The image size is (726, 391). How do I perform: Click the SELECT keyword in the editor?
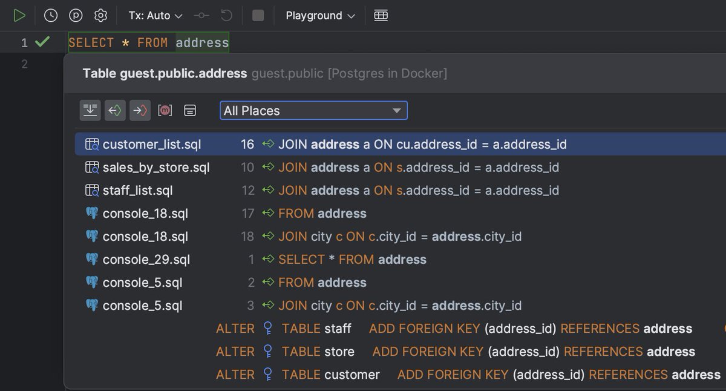click(x=91, y=42)
